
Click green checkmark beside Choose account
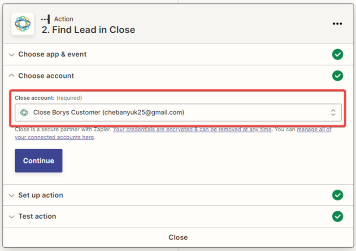coord(337,76)
